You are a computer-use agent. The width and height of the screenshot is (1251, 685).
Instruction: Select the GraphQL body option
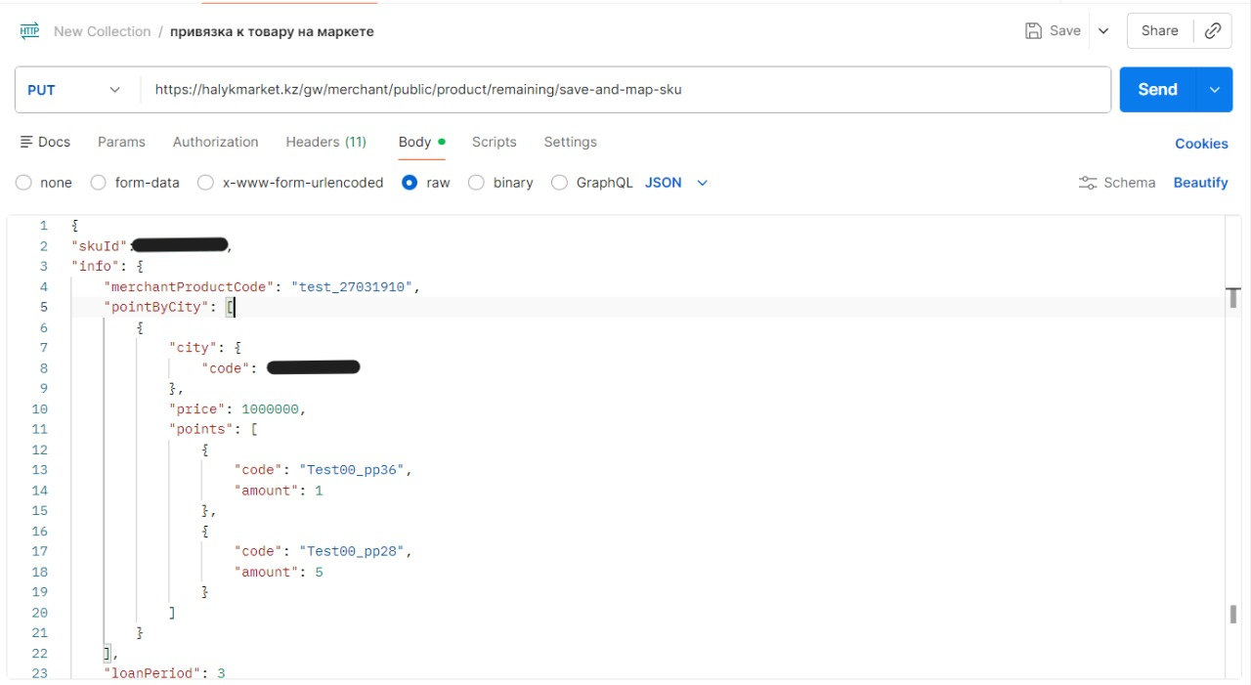point(559,183)
